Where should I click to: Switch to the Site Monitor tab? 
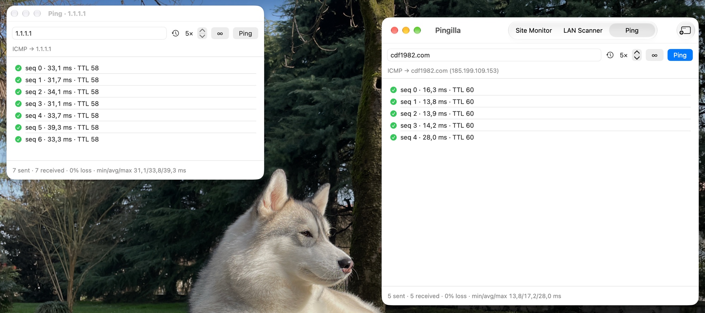(x=534, y=30)
